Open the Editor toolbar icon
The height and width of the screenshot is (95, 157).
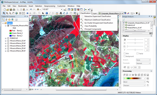[65, 10]
